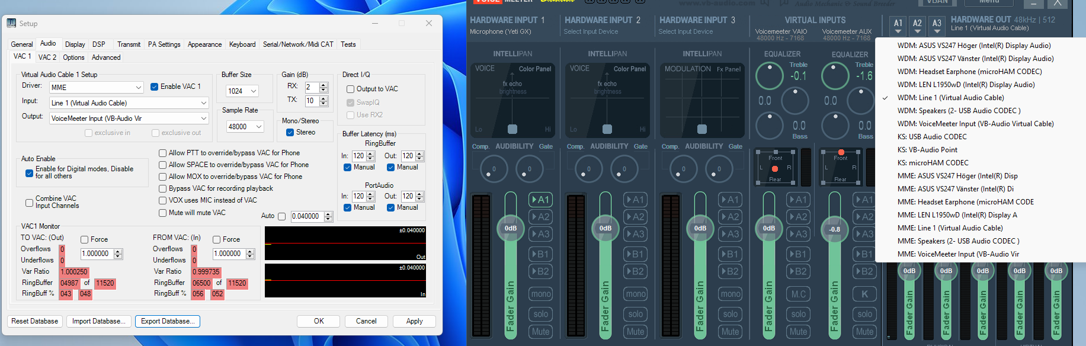This screenshot has width=1086, height=346.
Task: Click the OK button in Setup
Action: click(x=319, y=321)
